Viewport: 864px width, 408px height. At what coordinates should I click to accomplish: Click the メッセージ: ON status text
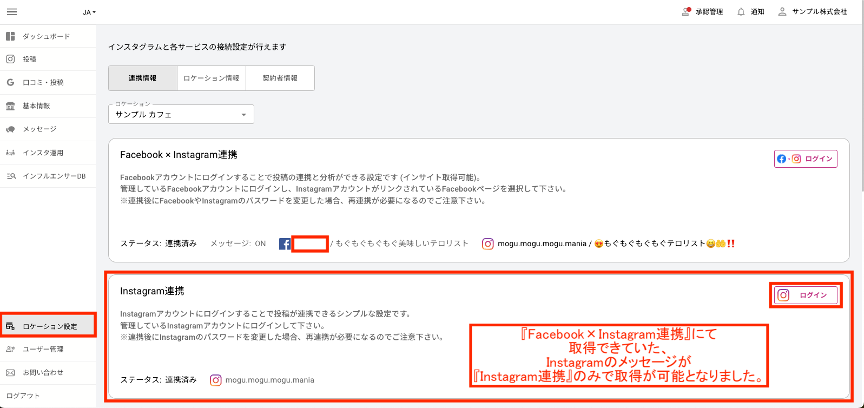point(238,244)
